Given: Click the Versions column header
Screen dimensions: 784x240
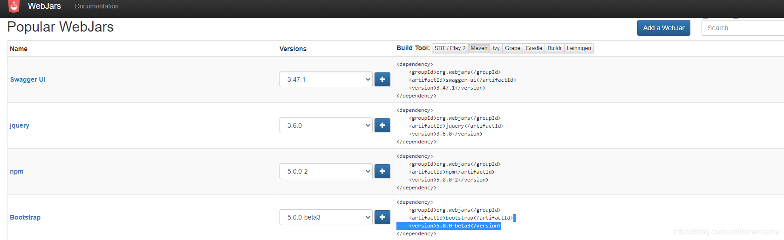Looking at the screenshot, I should coord(293,49).
